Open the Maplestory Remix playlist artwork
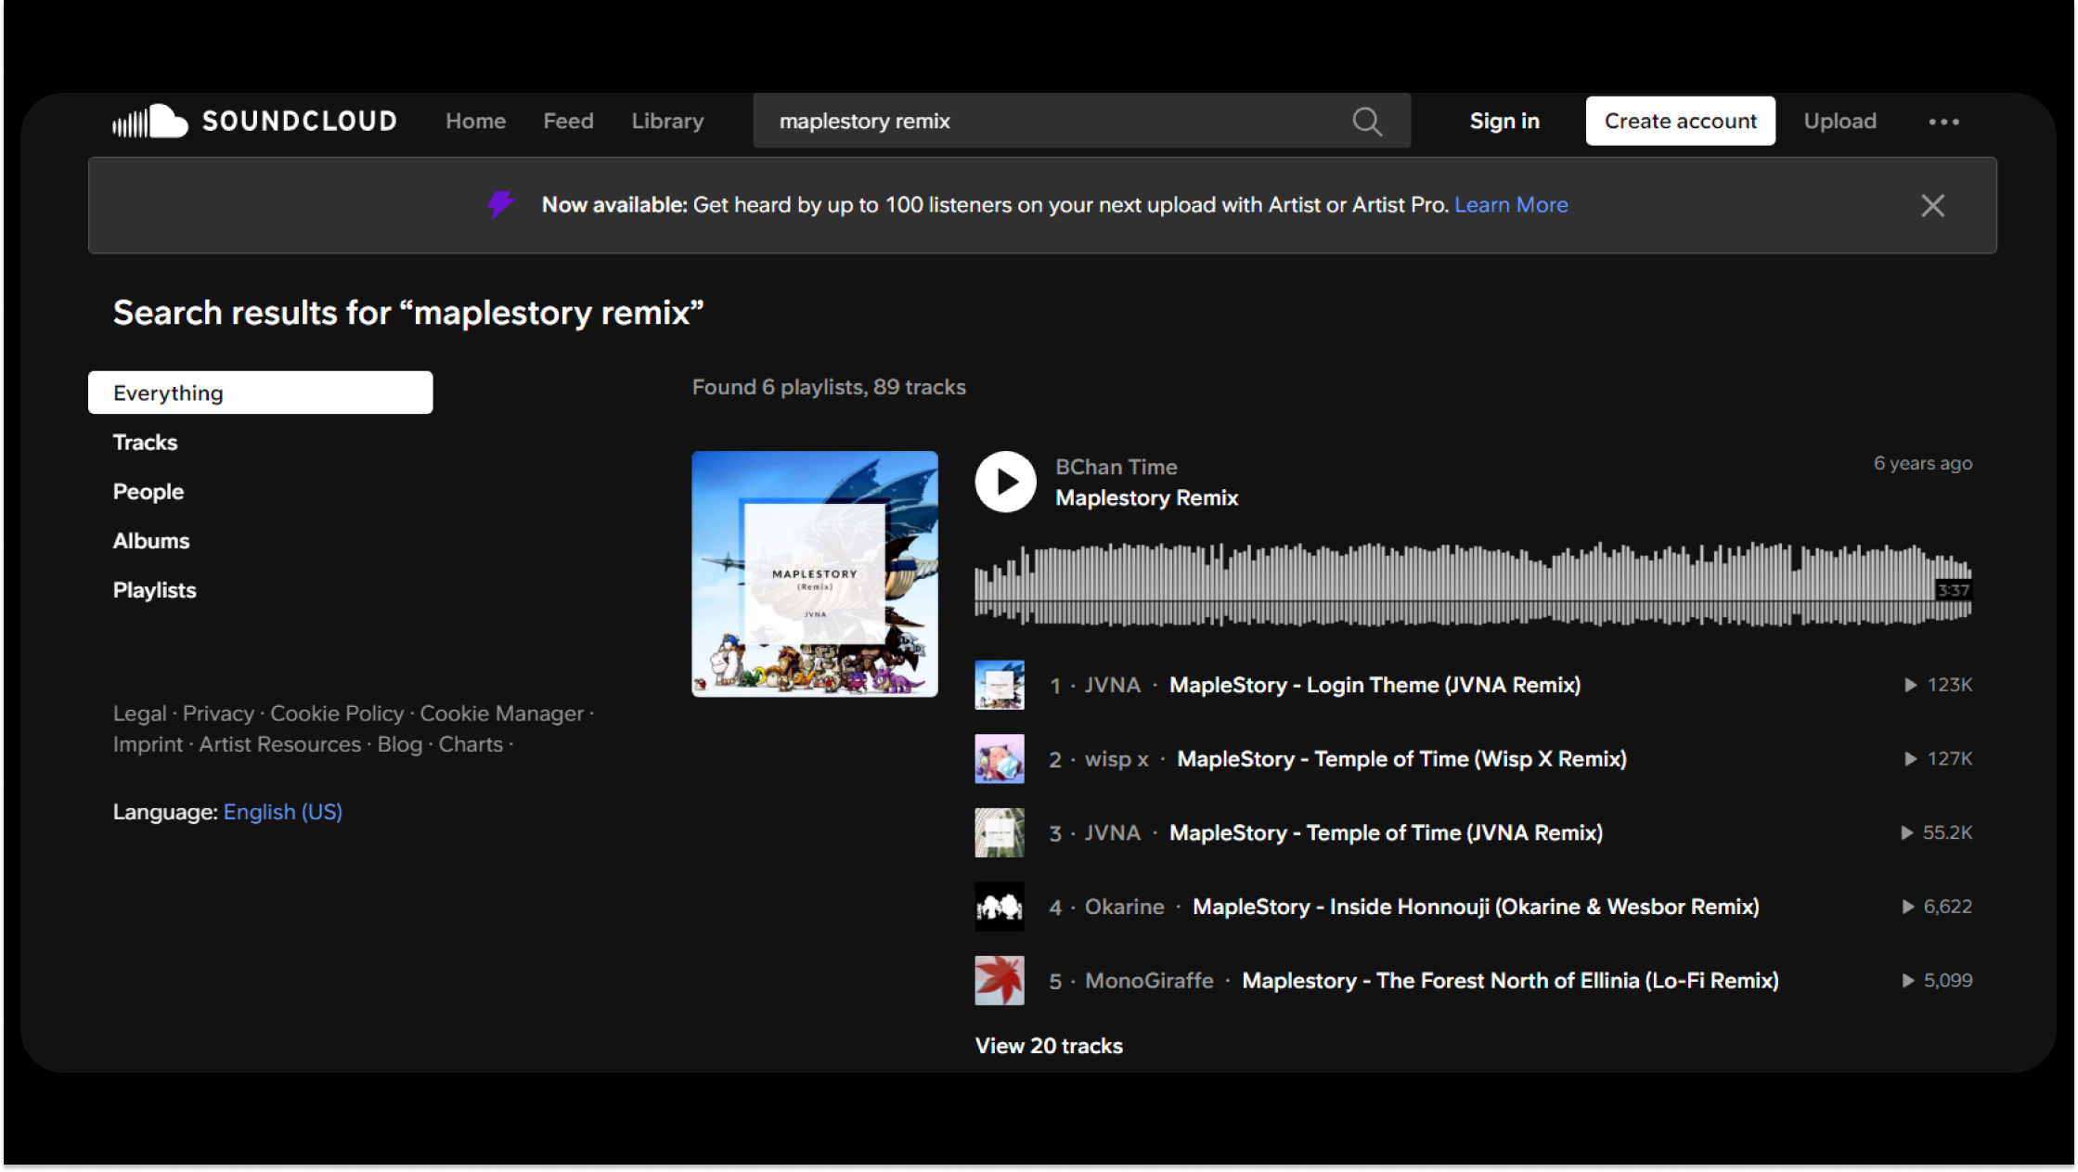The image size is (2078, 1172). (815, 573)
